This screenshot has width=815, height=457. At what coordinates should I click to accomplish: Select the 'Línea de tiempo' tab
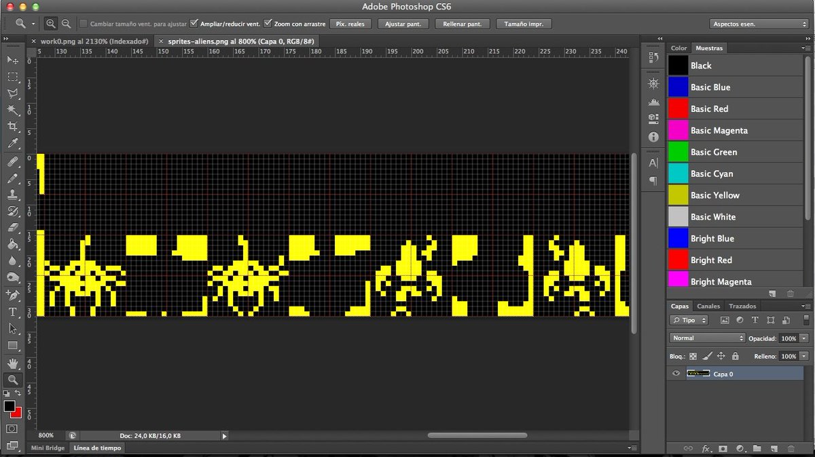[96, 448]
